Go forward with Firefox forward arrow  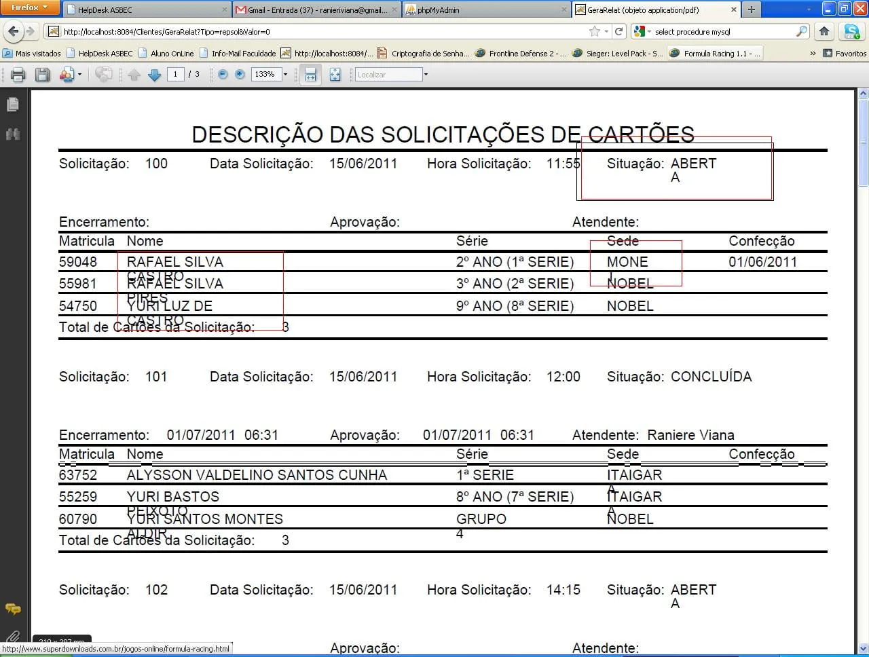[x=30, y=31]
